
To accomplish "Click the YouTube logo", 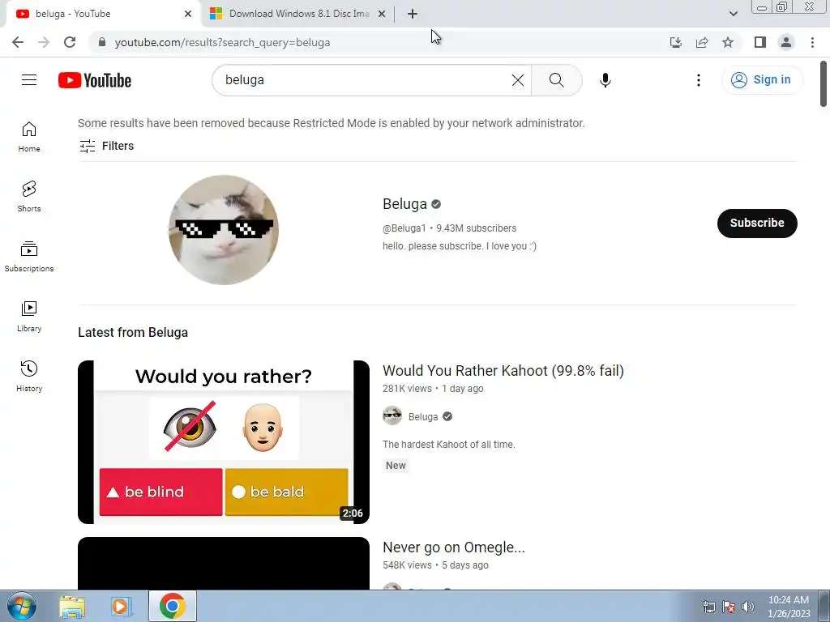I will tap(95, 80).
